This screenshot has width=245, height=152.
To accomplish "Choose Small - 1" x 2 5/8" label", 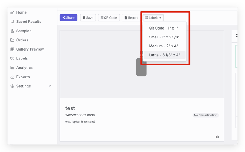I will tap(164, 37).
